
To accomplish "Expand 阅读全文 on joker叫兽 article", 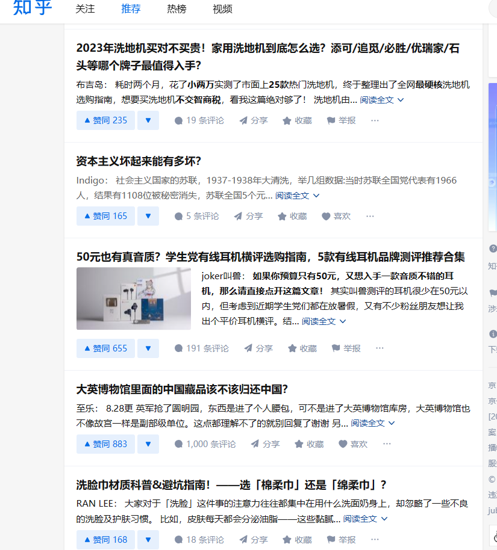I will pos(324,321).
